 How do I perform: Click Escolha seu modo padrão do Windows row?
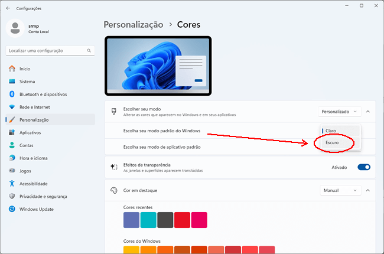(240, 131)
